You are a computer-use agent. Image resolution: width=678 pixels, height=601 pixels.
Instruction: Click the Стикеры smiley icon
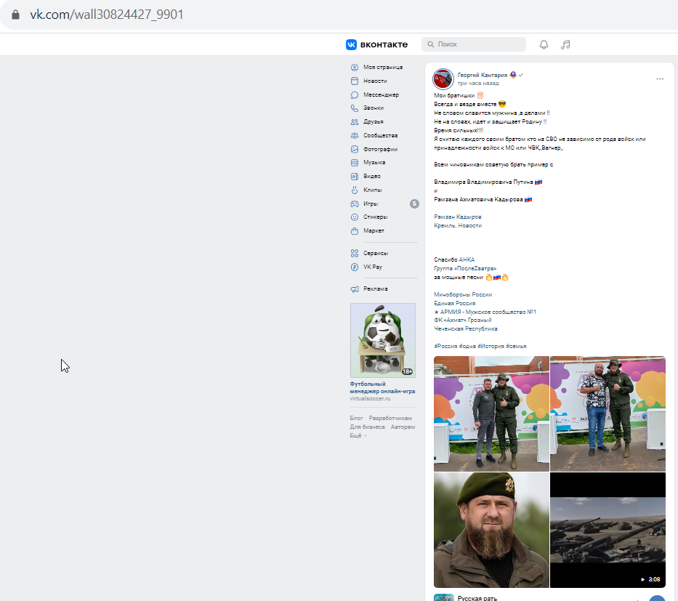click(x=355, y=217)
